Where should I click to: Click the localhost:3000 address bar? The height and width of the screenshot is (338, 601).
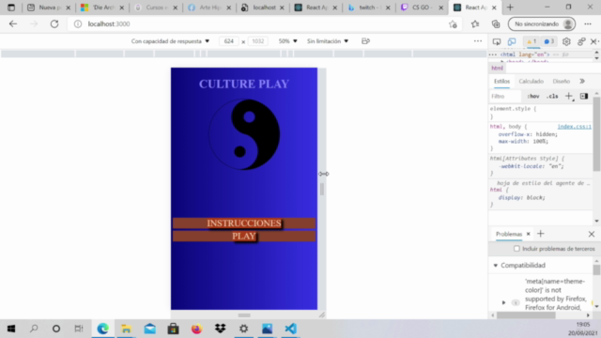point(265,23)
